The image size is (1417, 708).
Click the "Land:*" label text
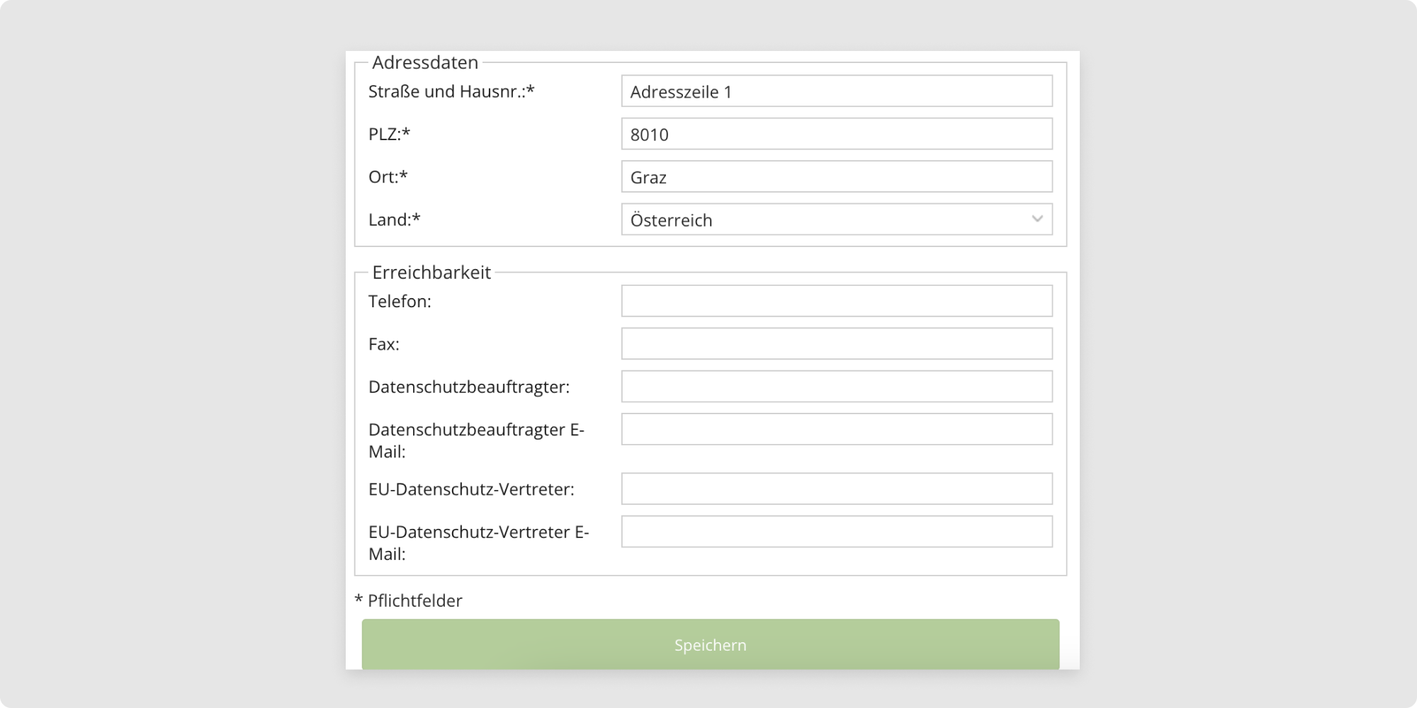click(x=394, y=219)
